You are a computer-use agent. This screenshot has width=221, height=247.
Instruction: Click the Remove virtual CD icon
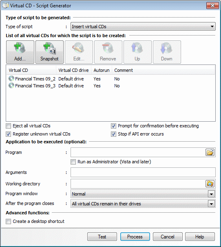coord(108,52)
